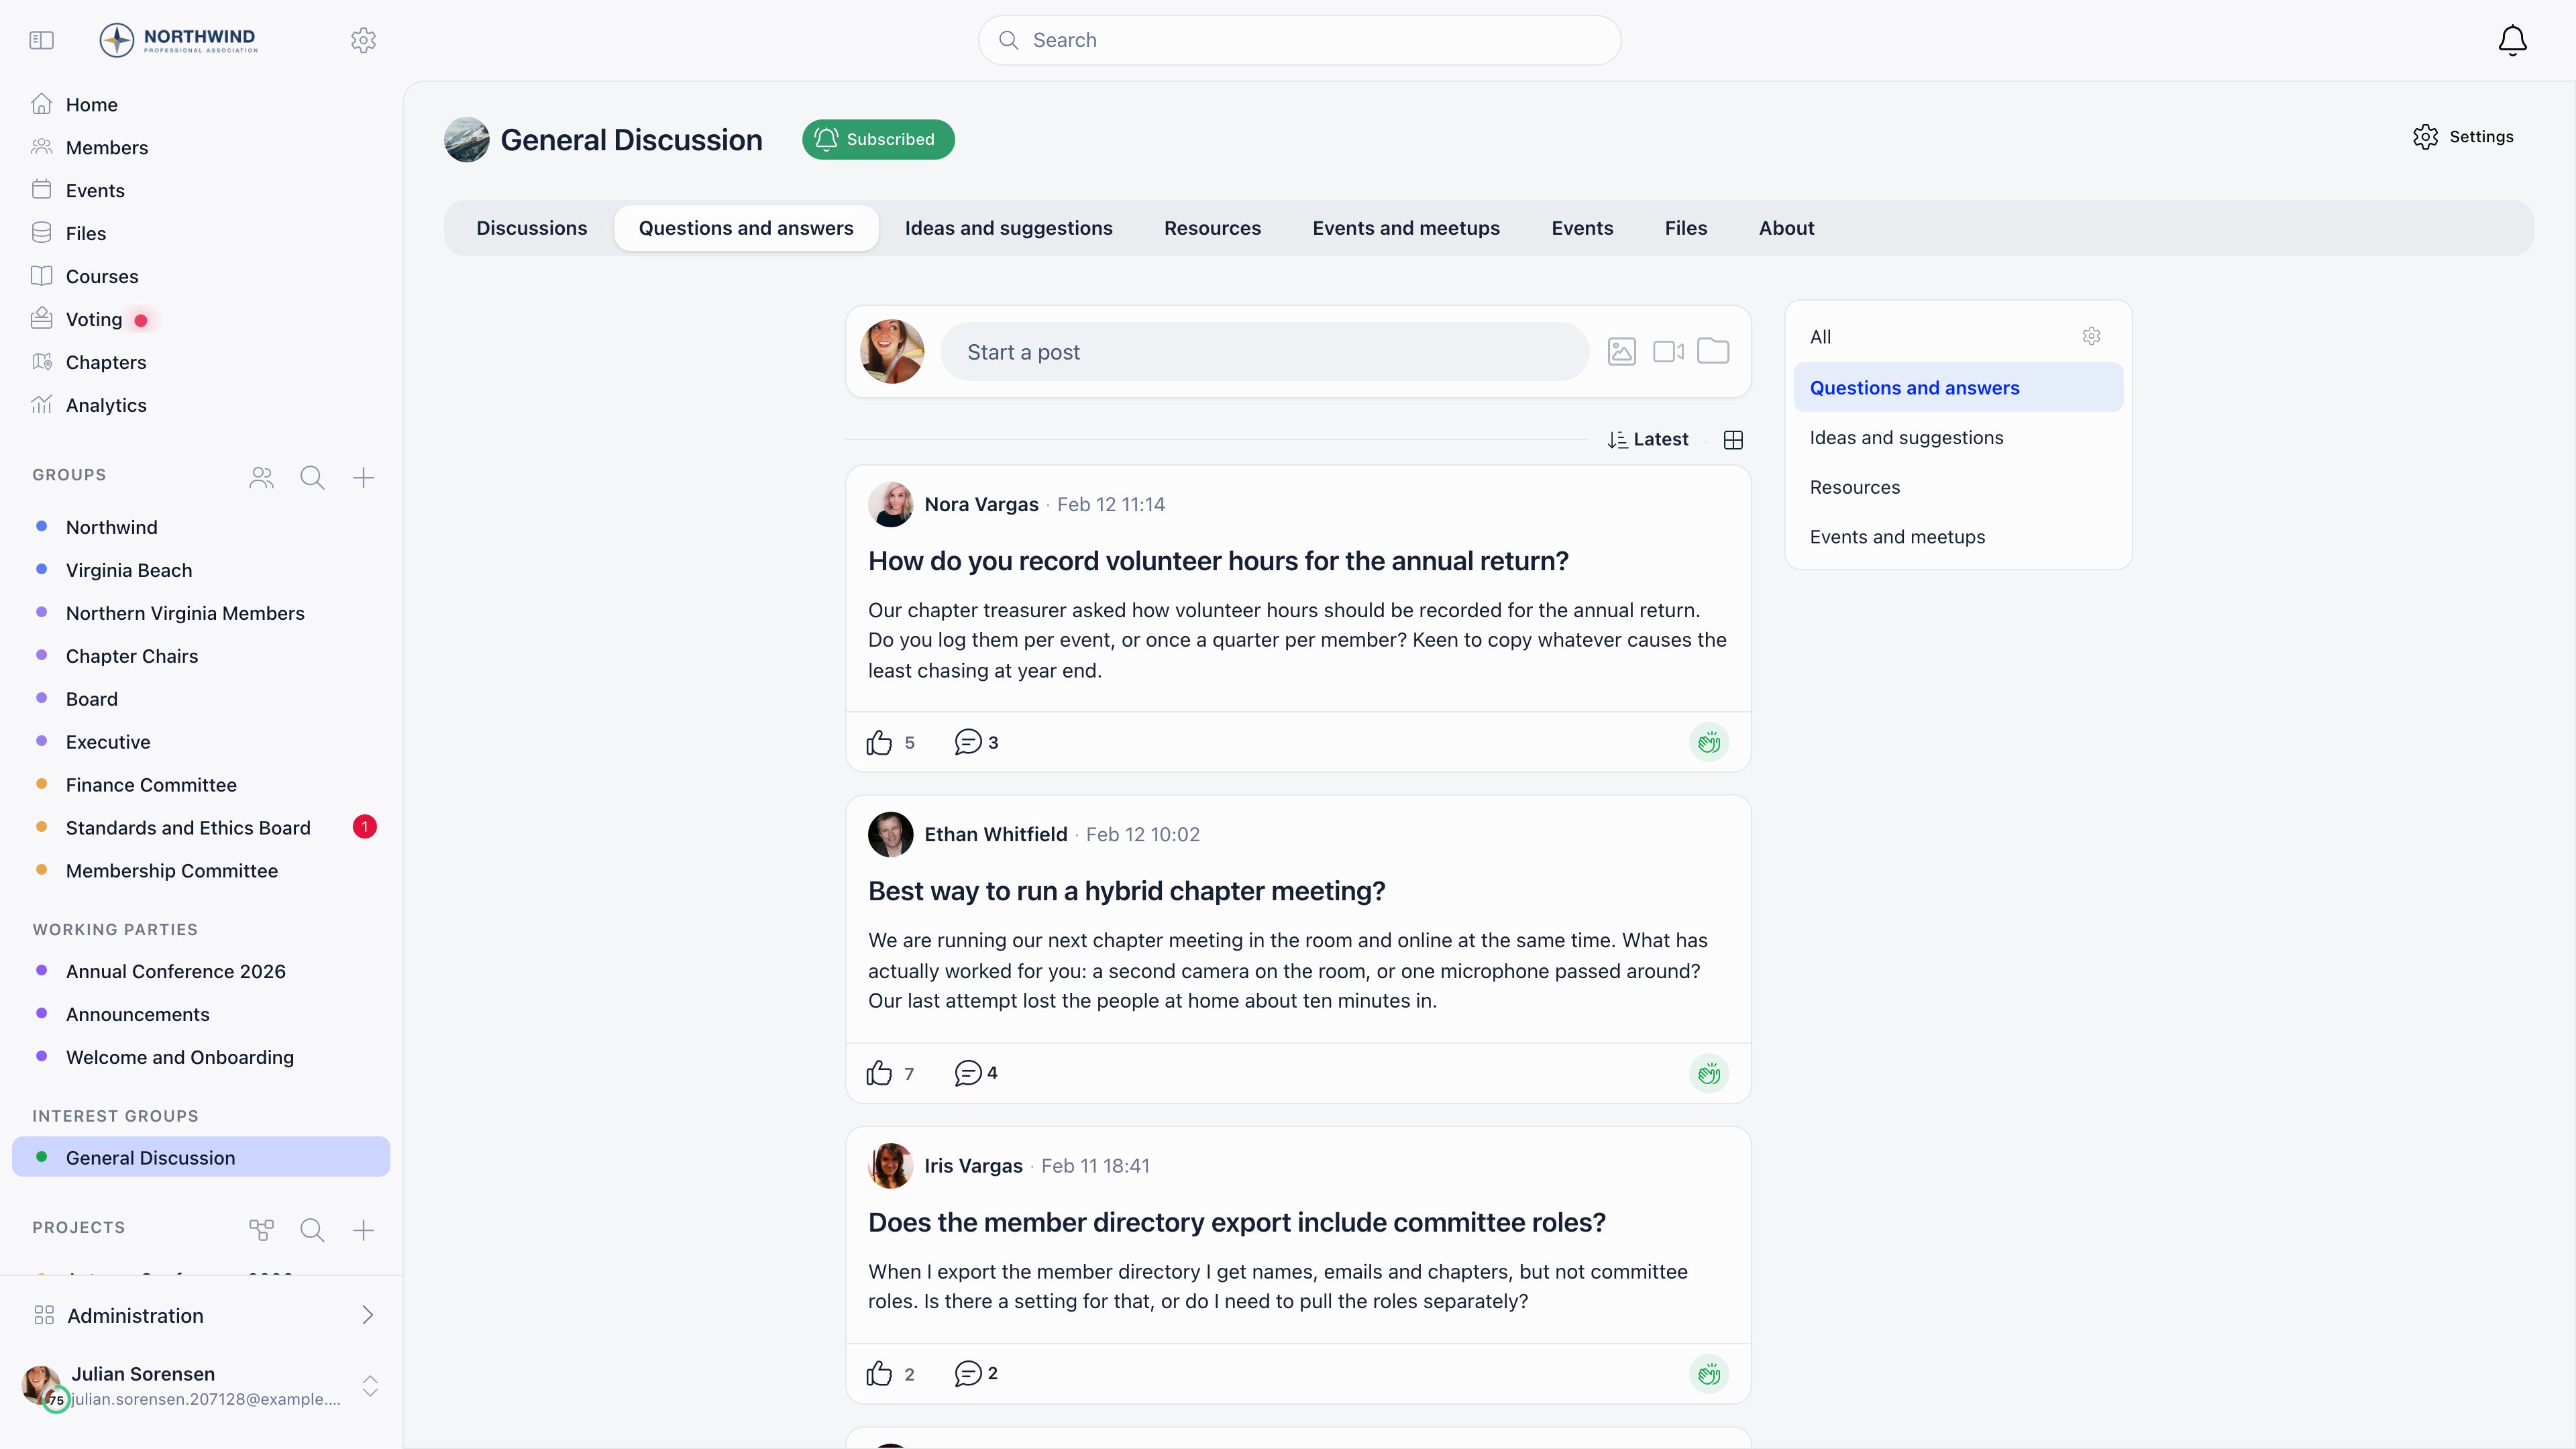Screen dimensions: 2576x1449
Task: Open the Resources tab
Action: pos(1212,228)
